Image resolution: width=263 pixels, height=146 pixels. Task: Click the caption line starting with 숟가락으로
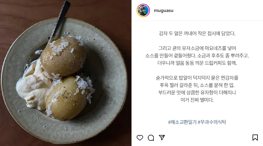click(197, 78)
